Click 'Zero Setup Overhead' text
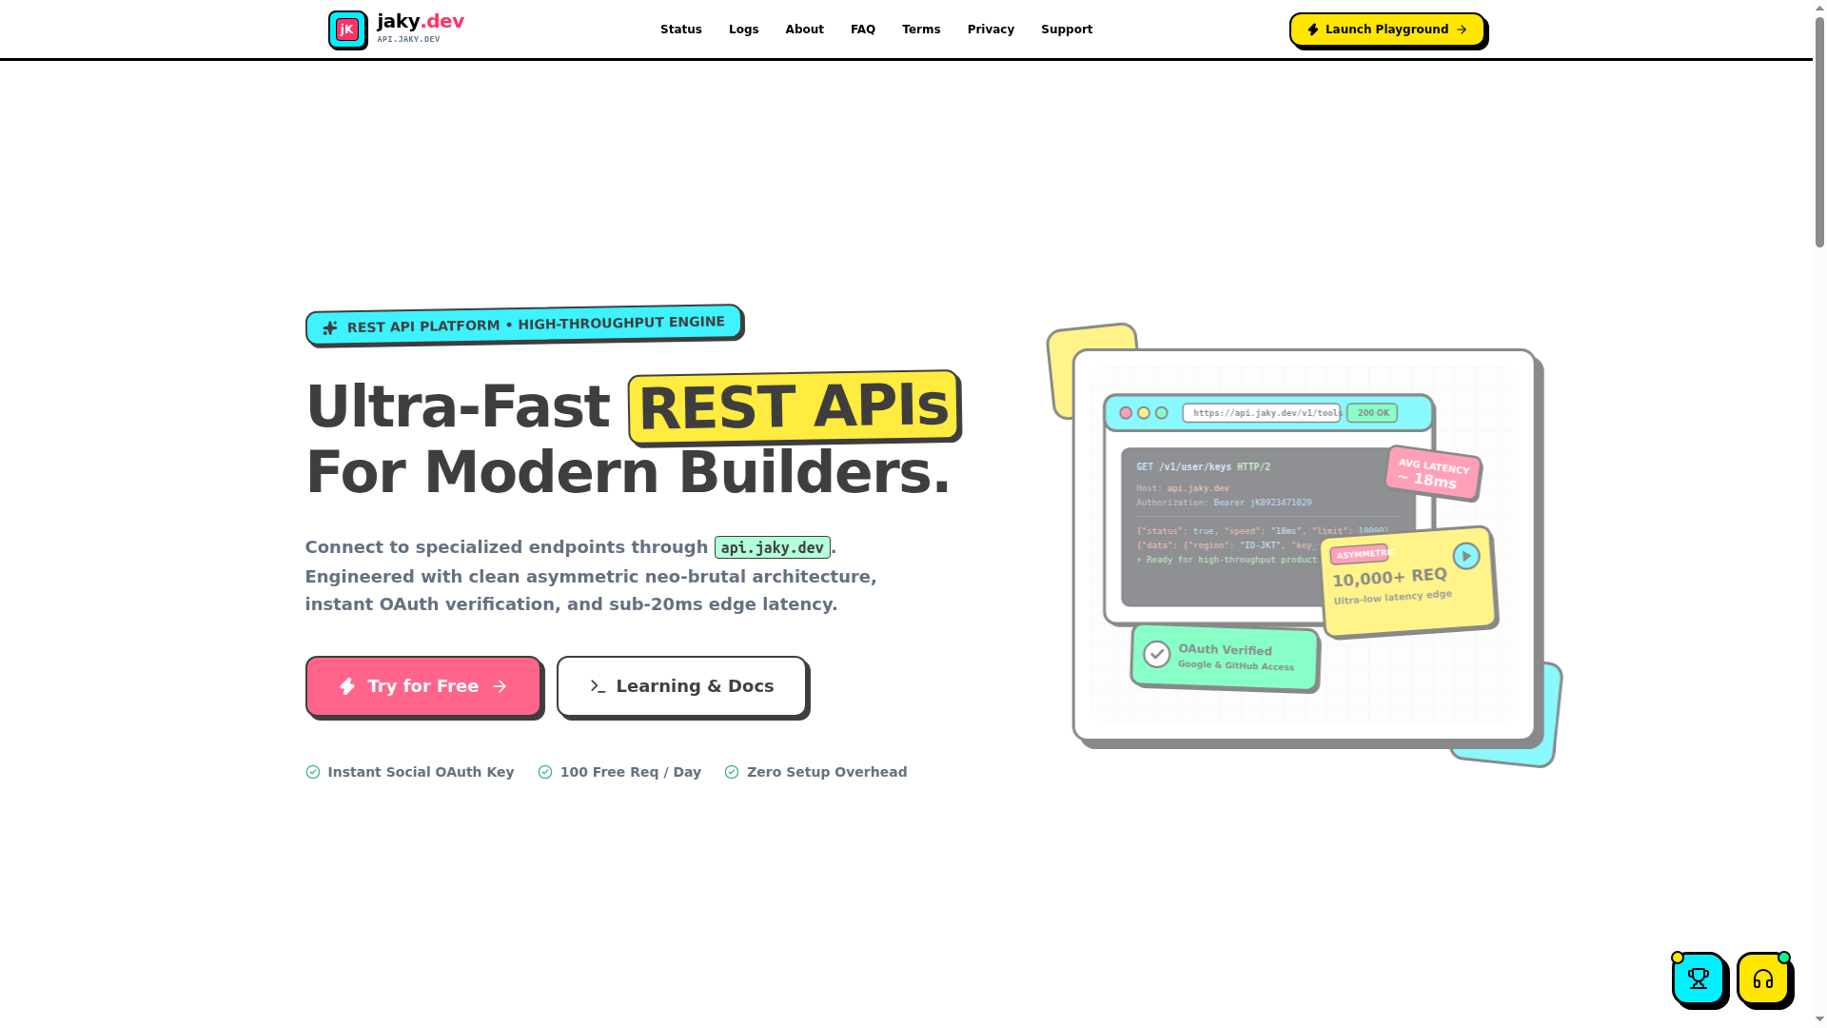Image resolution: width=1827 pixels, height=1028 pixels. point(827,772)
